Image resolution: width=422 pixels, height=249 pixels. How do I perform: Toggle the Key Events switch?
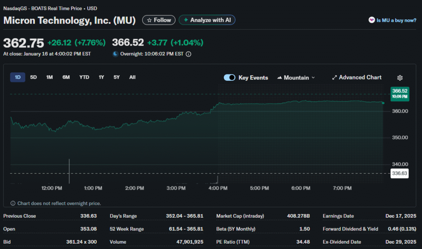[230, 77]
